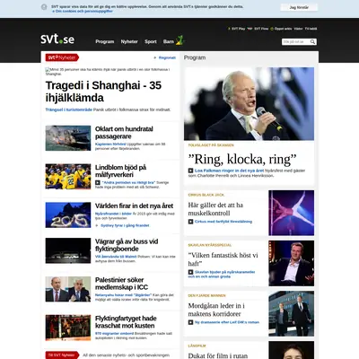Click the Barn mascot icon
Screen dimensions: 359x359
[179, 40]
